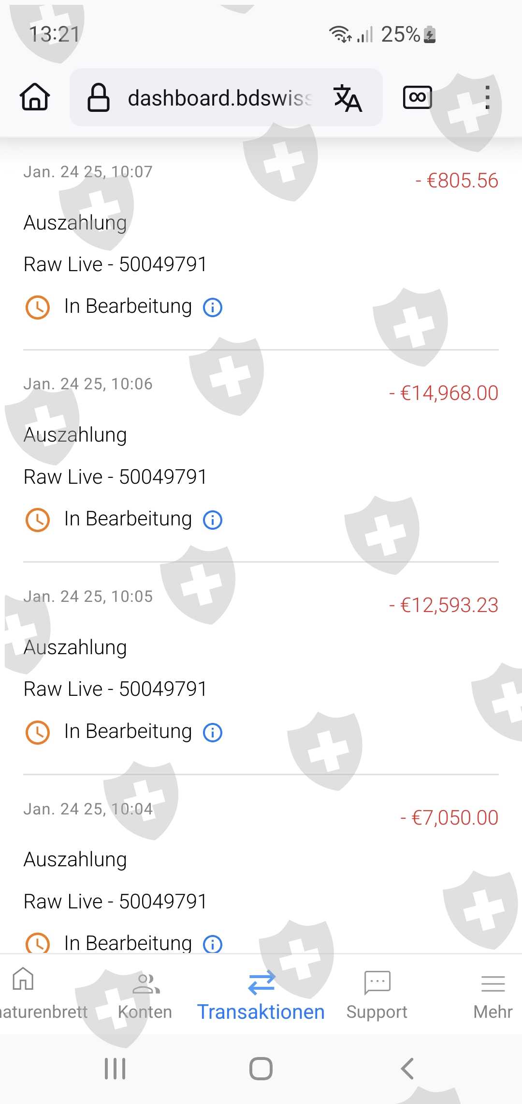Open the browser three-dot menu

487,97
